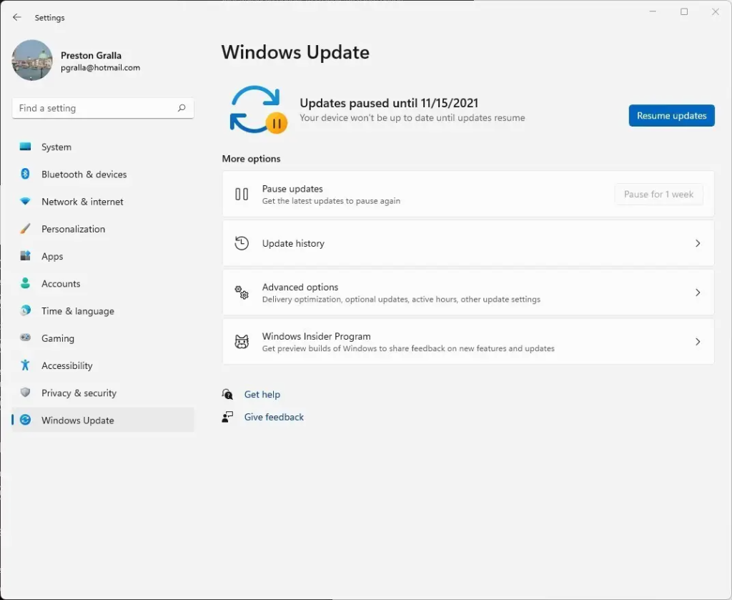Open the Apps category

pyautogui.click(x=52, y=256)
